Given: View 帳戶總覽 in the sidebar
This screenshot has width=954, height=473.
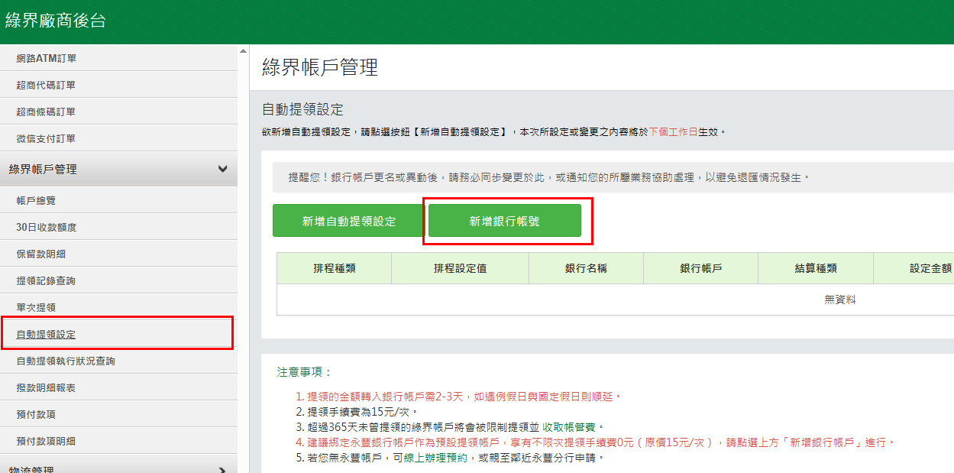Looking at the screenshot, I should pyautogui.click(x=118, y=201).
